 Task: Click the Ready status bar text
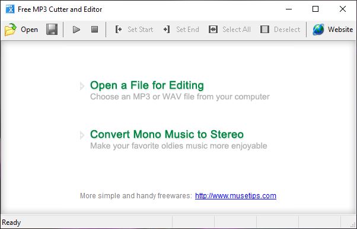11,222
